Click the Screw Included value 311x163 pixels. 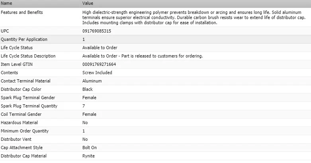click(x=97, y=73)
